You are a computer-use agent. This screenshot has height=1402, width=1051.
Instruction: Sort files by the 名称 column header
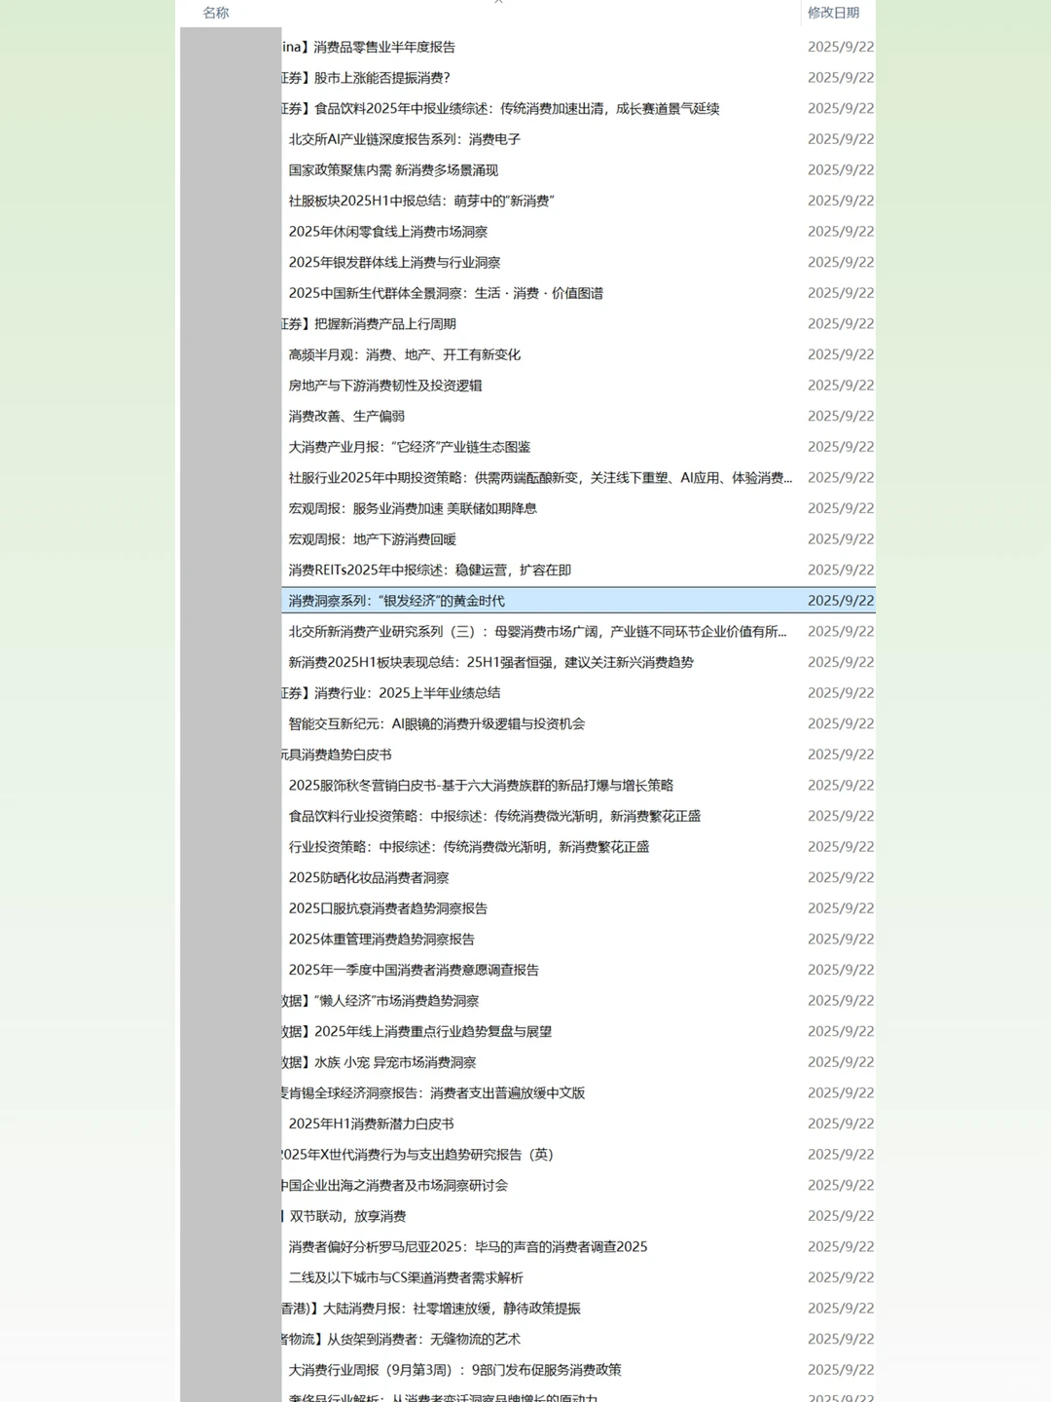tap(216, 13)
